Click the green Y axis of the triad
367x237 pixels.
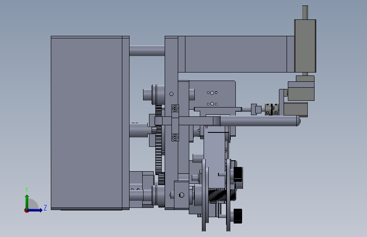(x=27, y=202)
